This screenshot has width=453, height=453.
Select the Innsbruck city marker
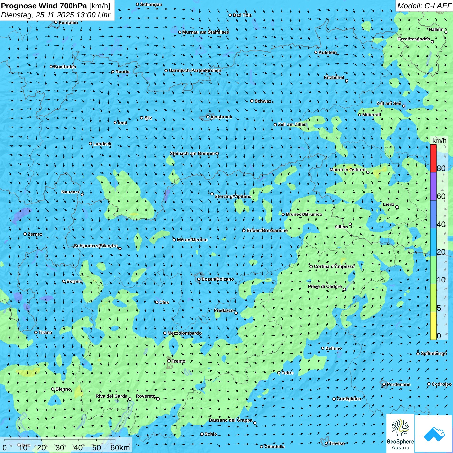208,117
